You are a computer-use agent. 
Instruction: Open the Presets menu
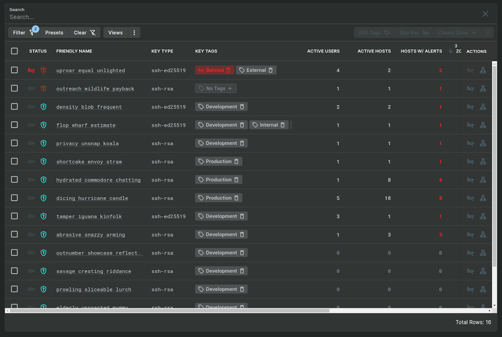[x=54, y=32]
